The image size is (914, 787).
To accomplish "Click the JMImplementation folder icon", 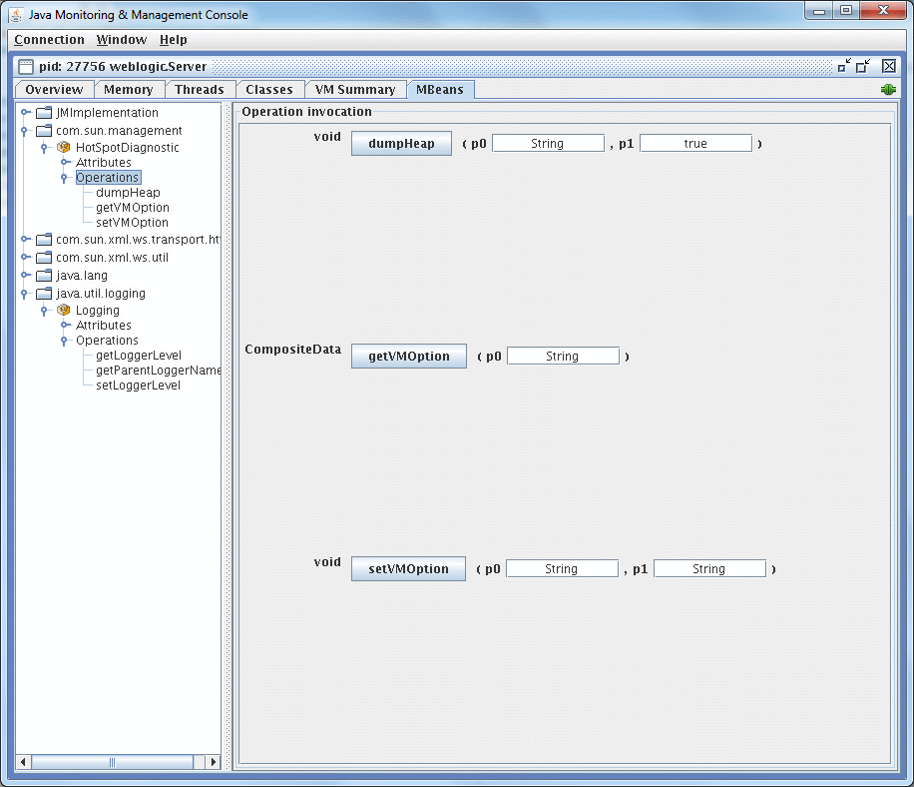I will click(x=42, y=112).
